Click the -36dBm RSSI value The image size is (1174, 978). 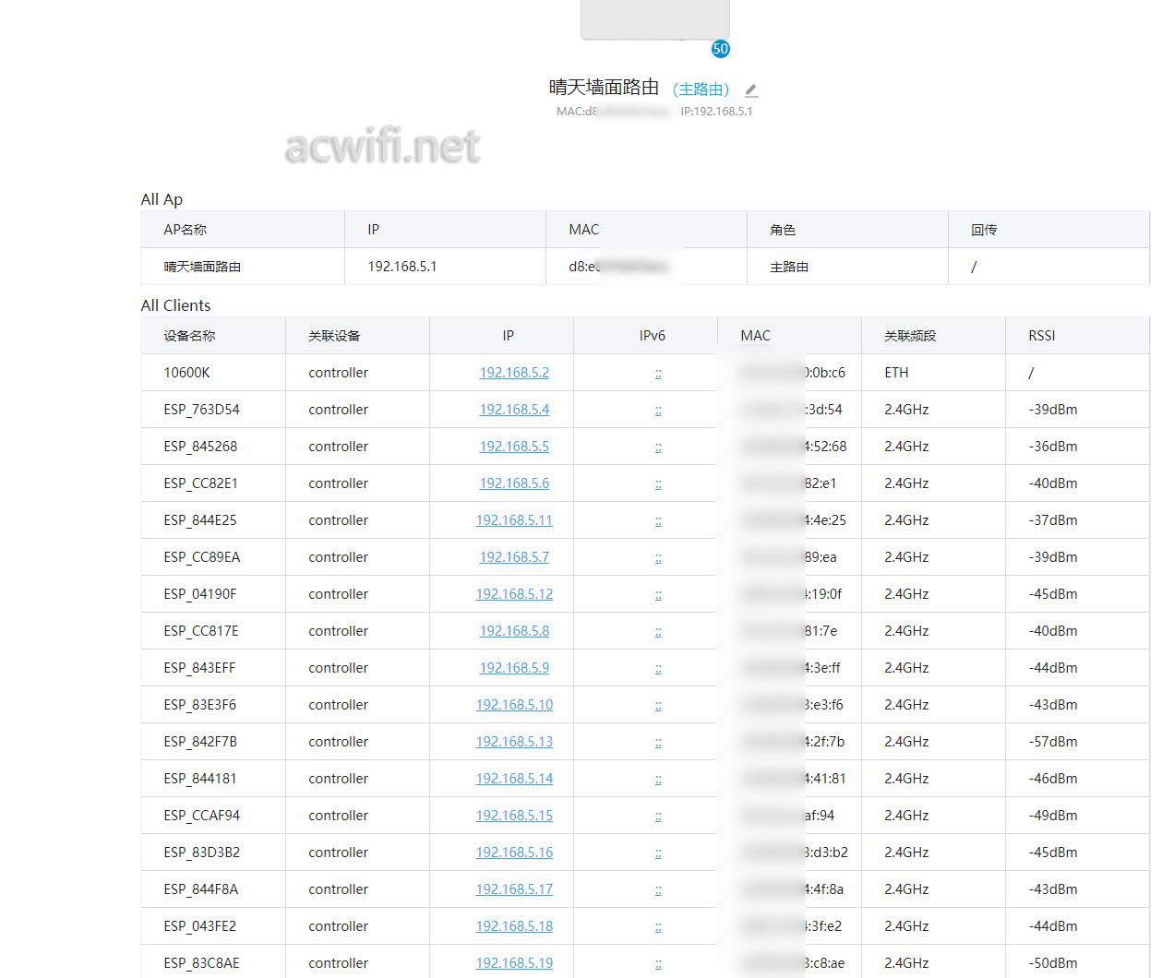[1053, 447]
